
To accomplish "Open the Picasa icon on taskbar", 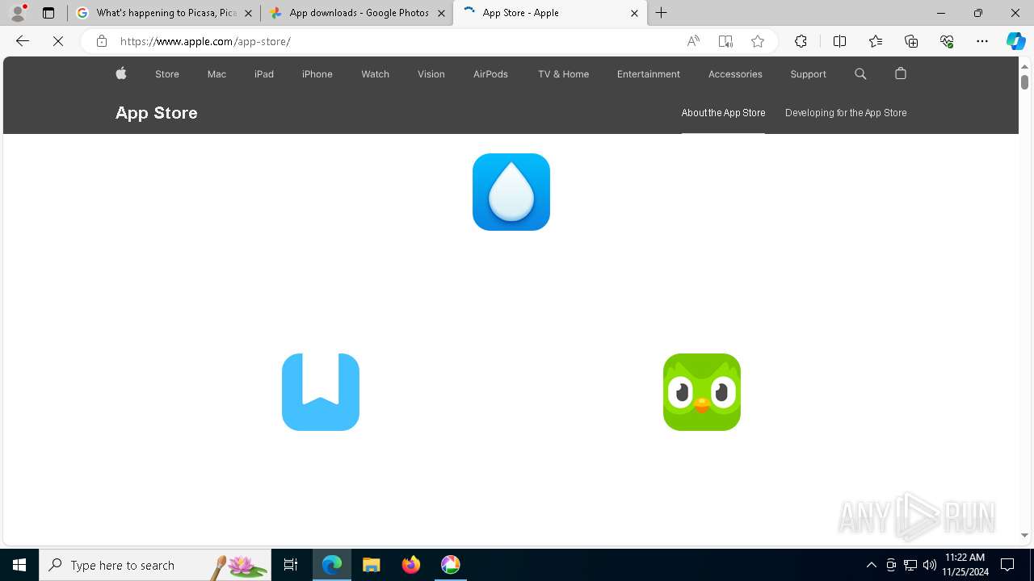I will [x=451, y=565].
